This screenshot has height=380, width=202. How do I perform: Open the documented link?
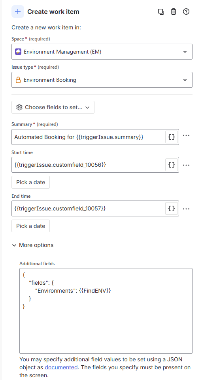[x=61, y=367]
